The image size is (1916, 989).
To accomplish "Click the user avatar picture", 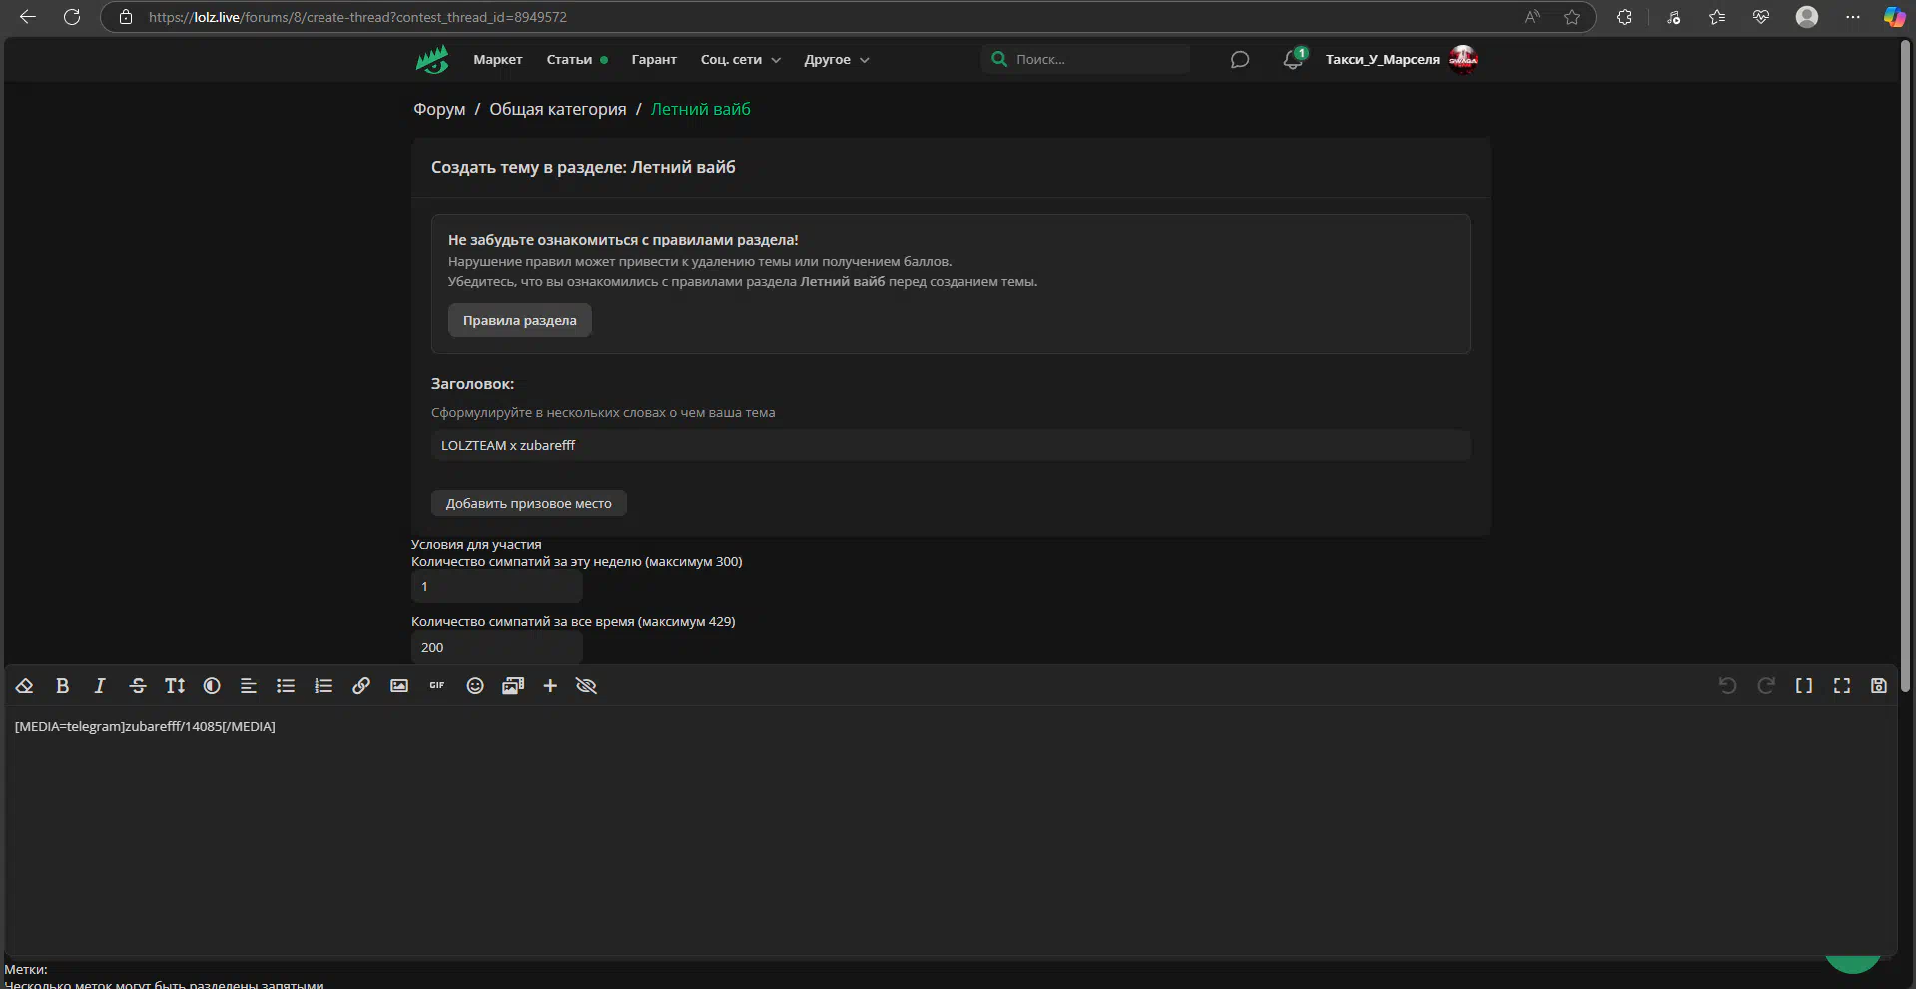I will click(x=1463, y=59).
